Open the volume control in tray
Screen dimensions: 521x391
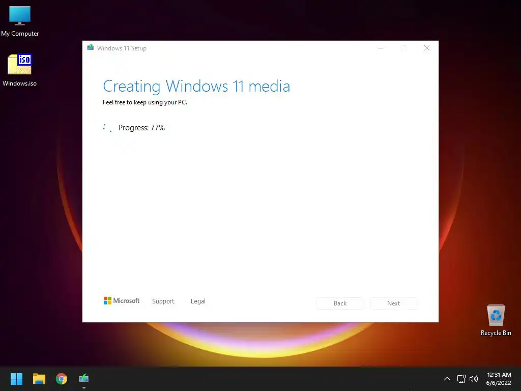pyautogui.click(x=474, y=379)
